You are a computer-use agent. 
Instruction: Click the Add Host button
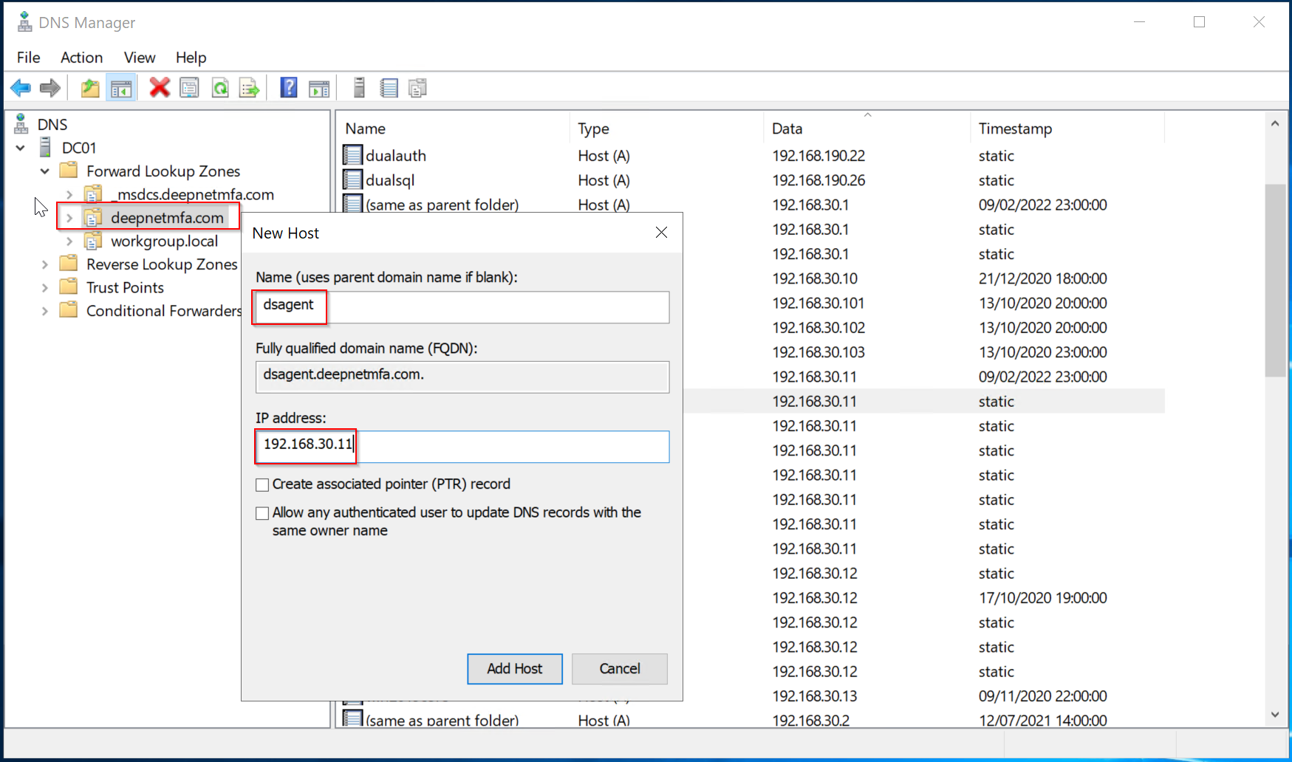coord(514,668)
